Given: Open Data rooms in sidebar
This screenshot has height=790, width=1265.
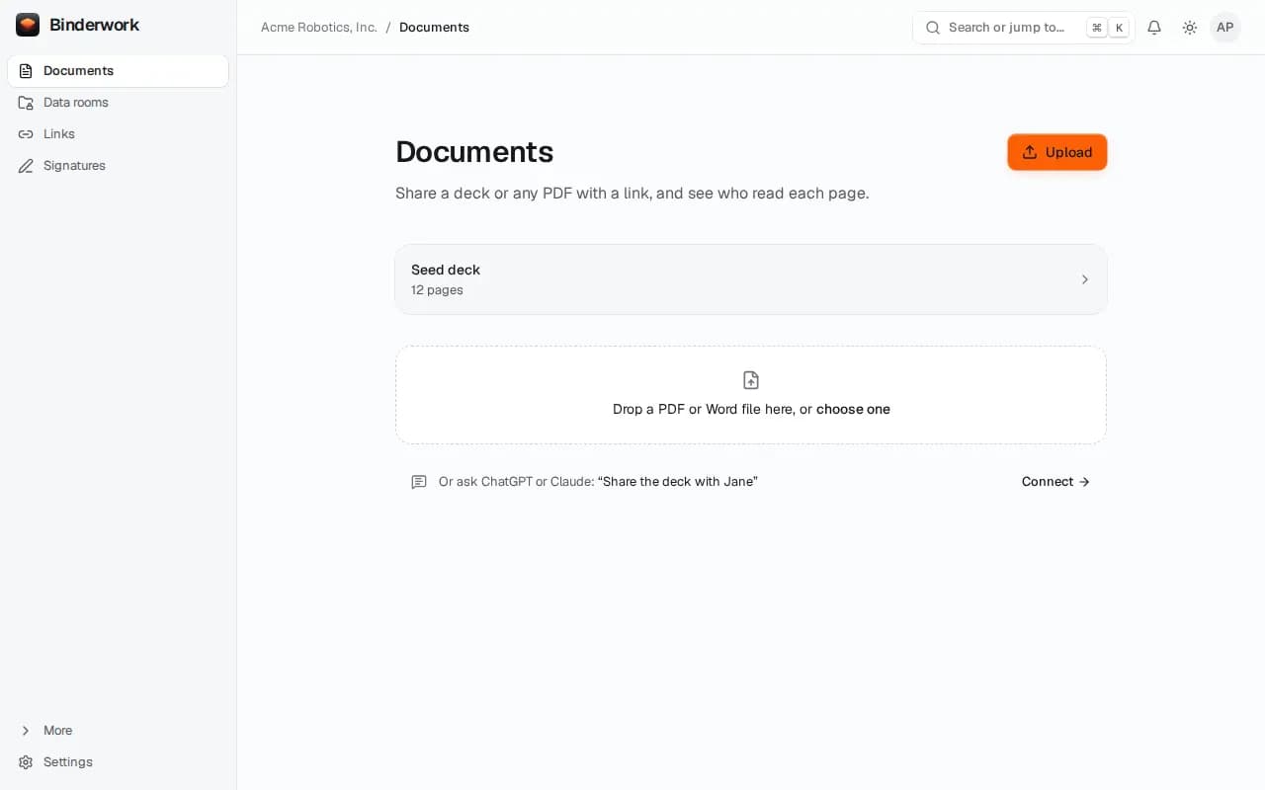Looking at the screenshot, I should 118,103.
